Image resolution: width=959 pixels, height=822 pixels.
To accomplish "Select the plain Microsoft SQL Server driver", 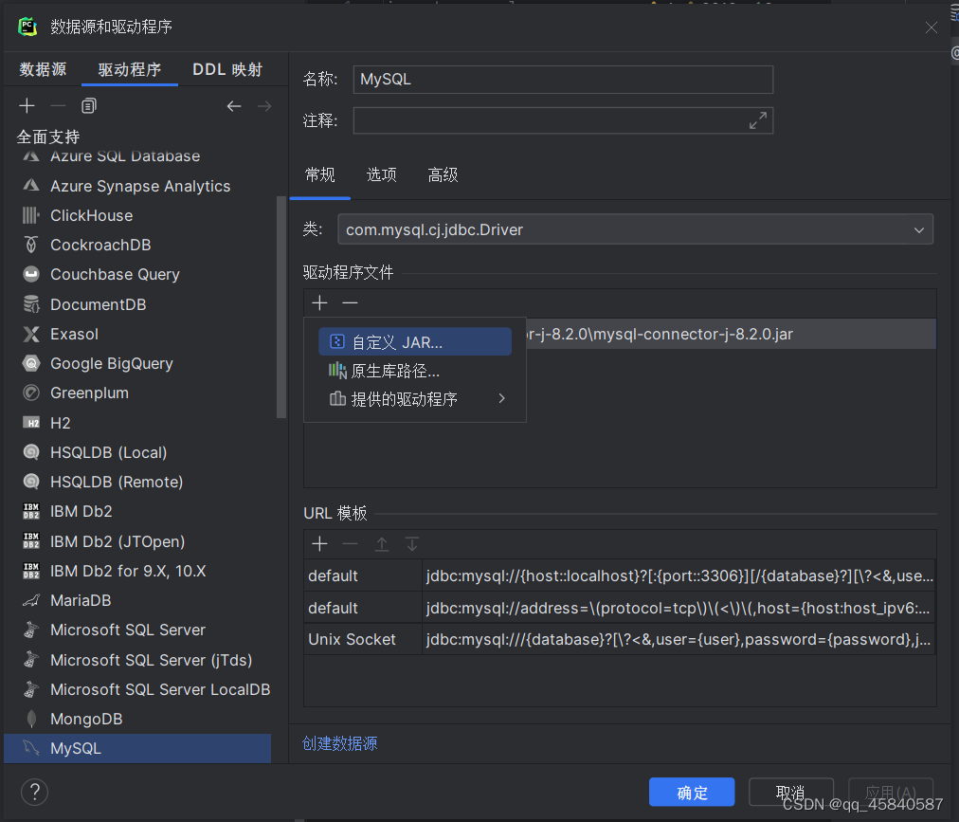I will (137, 630).
